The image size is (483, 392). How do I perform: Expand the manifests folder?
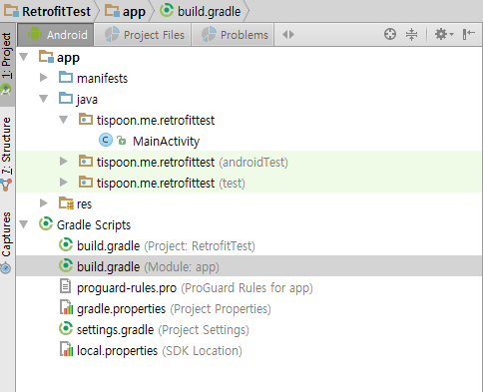pos(44,78)
